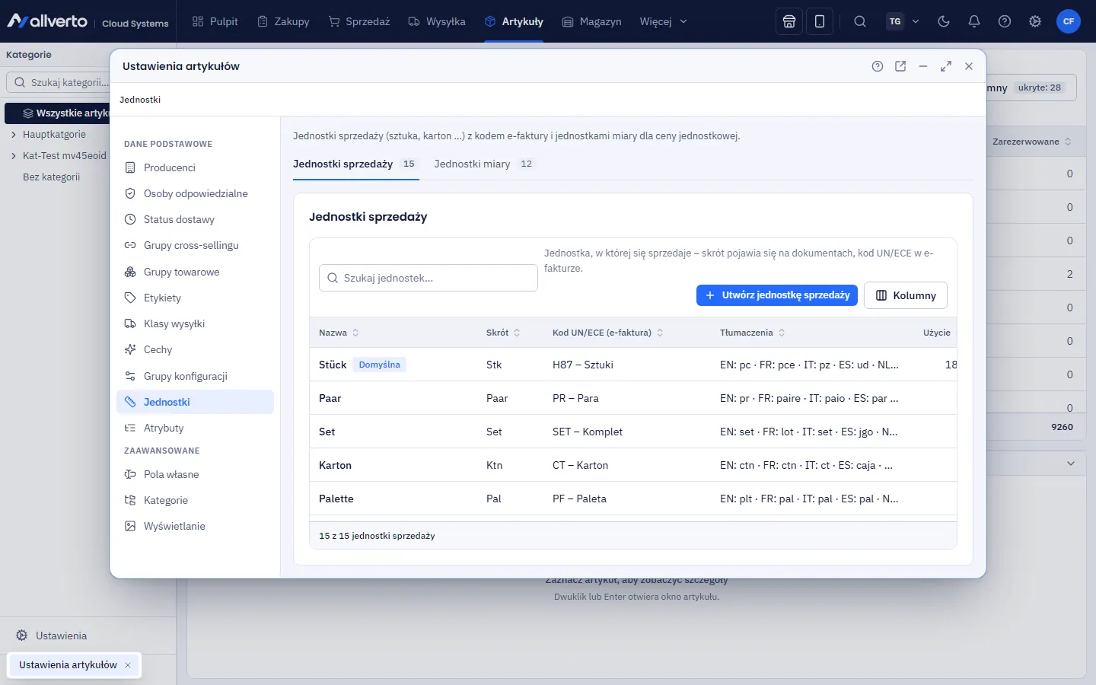Pop out dialog into new window
Image resolution: width=1096 pixels, height=685 pixels.
coord(900,66)
